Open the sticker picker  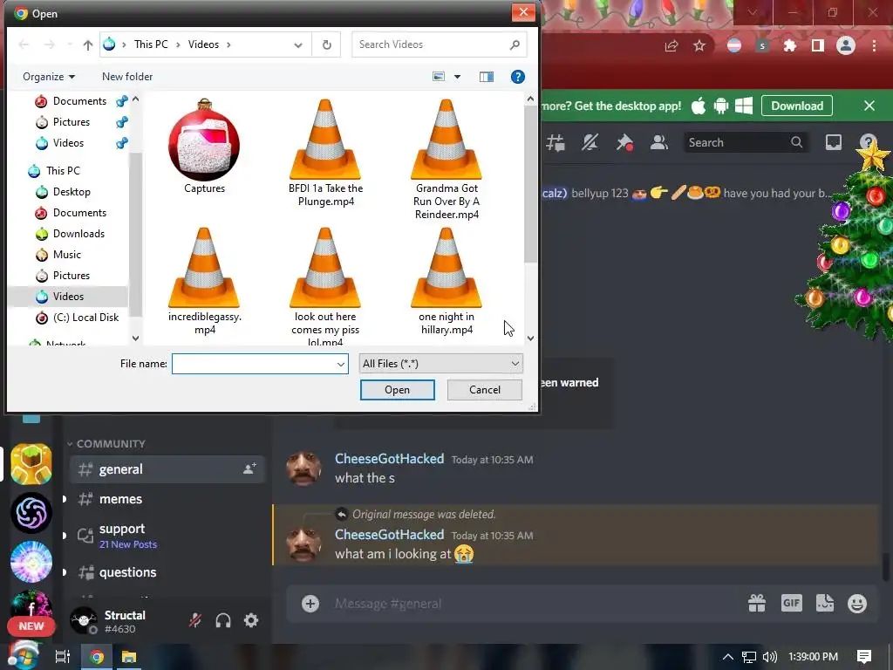(x=825, y=603)
